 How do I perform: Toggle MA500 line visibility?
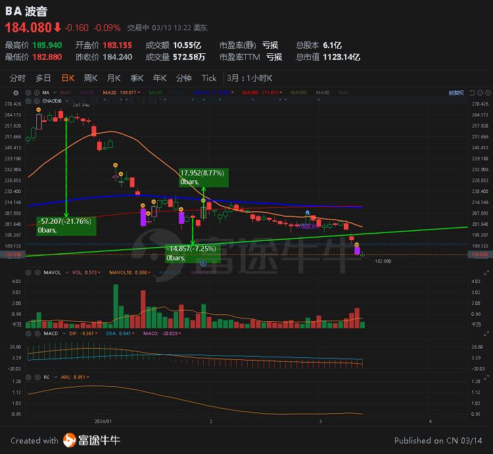click(x=298, y=93)
